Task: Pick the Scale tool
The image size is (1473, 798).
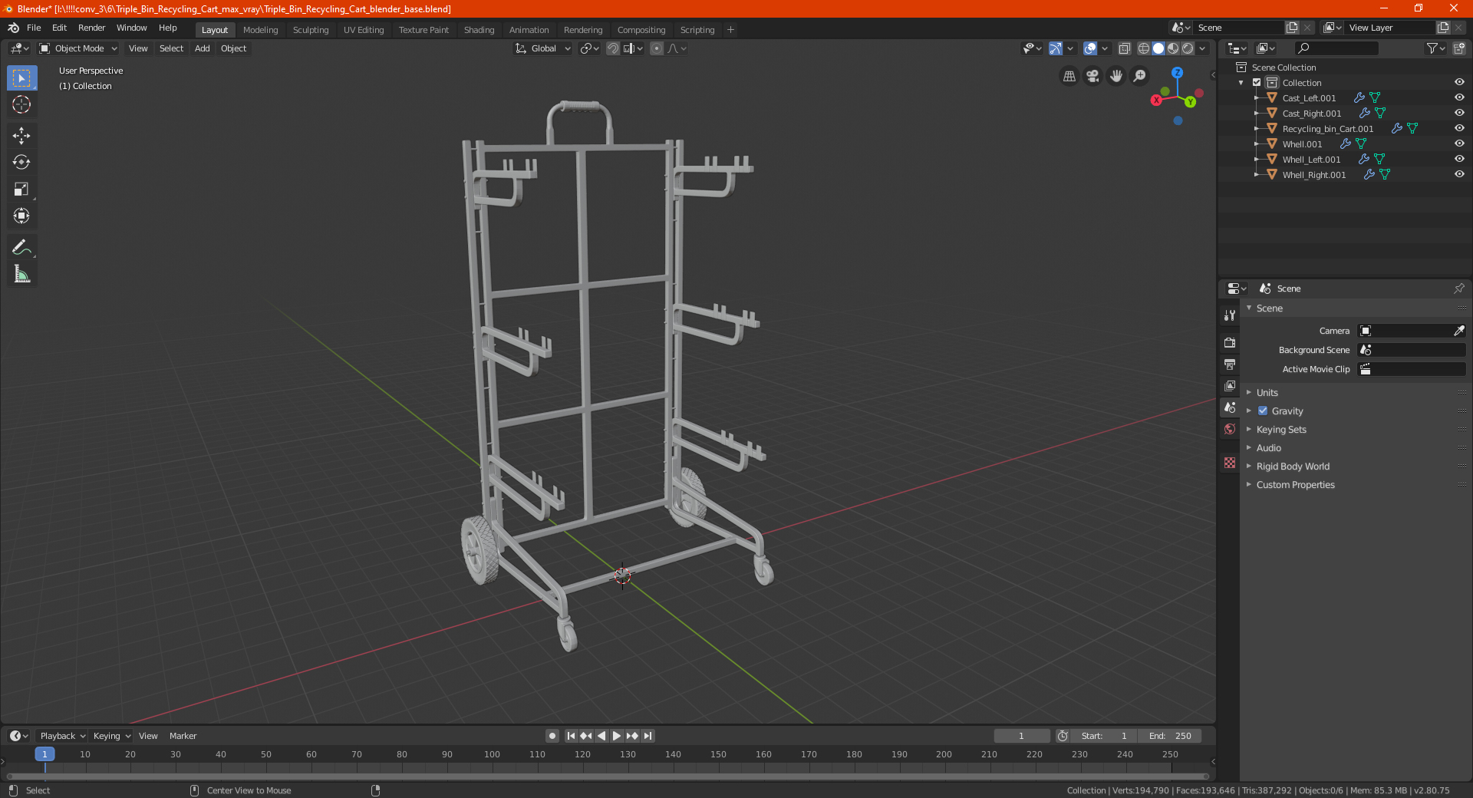Action: point(21,189)
